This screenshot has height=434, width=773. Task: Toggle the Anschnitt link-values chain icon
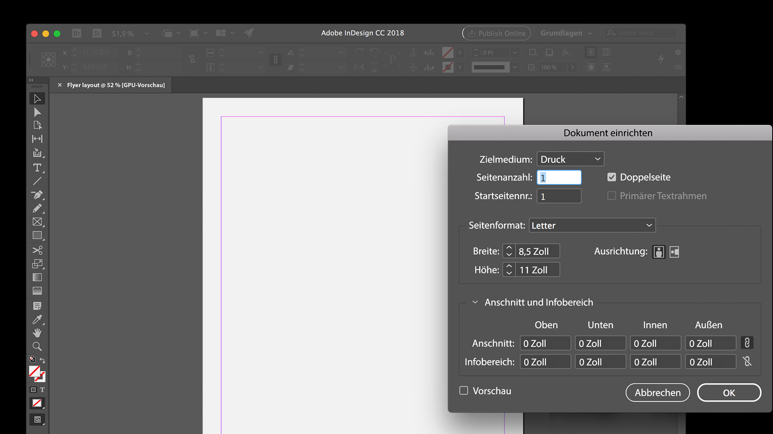point(747,343)
